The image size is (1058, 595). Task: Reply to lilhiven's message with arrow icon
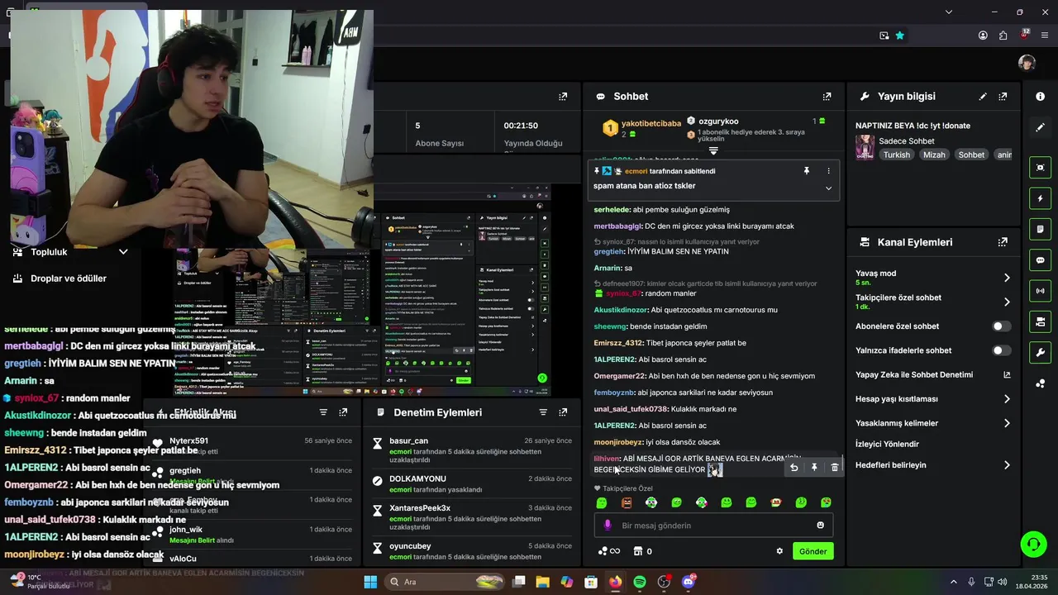[x=793, y=468]
